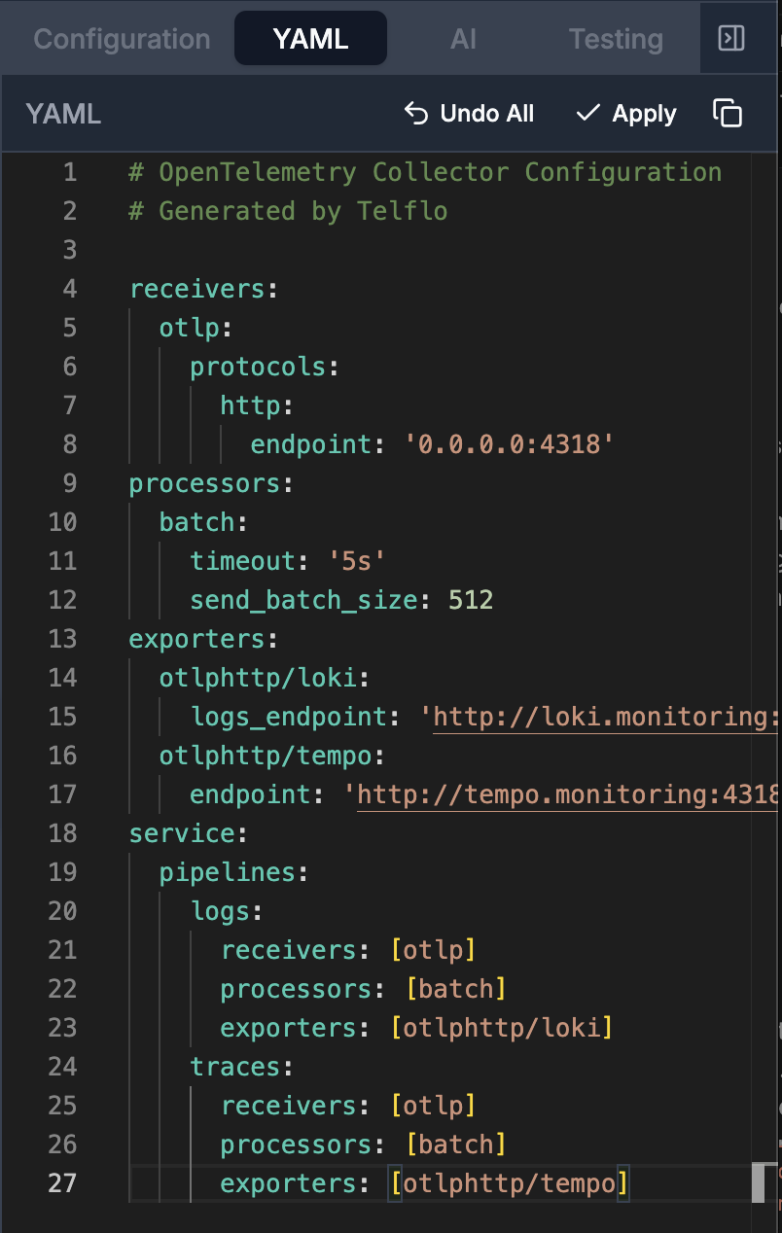Click the '0.0.0.0:4318' endpoint string

click(x=509, y=444)
